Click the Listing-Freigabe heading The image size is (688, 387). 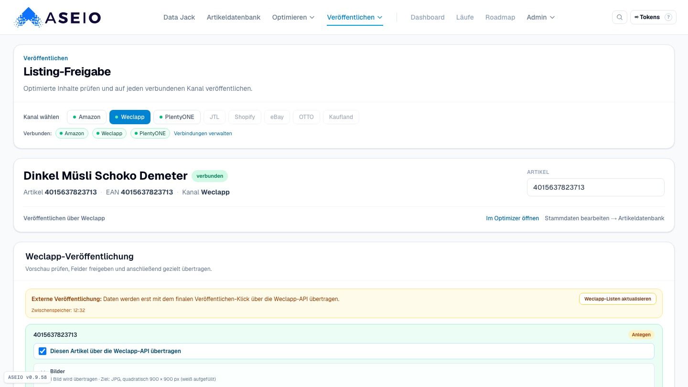[67, 72]
